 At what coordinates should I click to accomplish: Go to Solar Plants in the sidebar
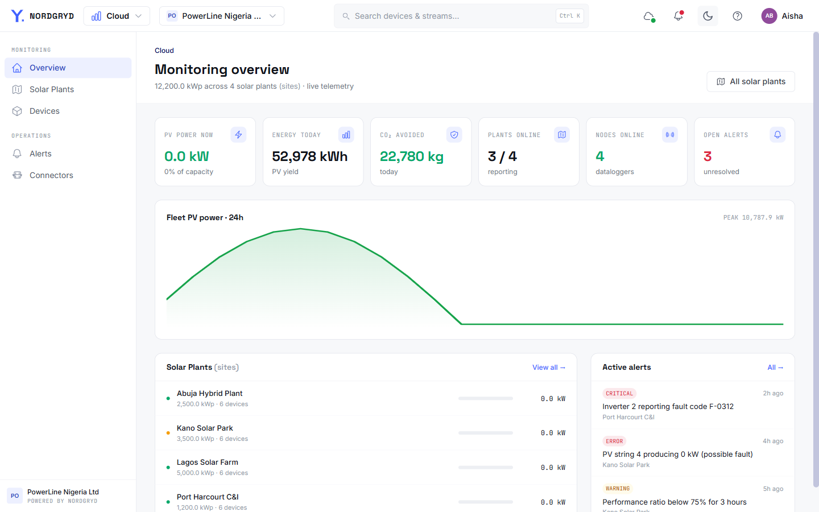coord(68,89)
